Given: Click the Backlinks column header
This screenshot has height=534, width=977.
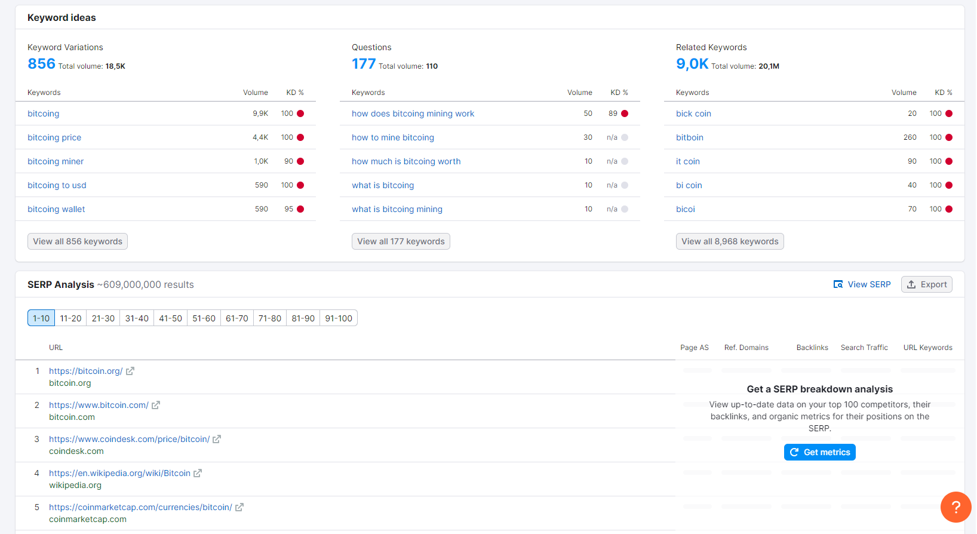Looking at the screenshot, I should (812, 348).
